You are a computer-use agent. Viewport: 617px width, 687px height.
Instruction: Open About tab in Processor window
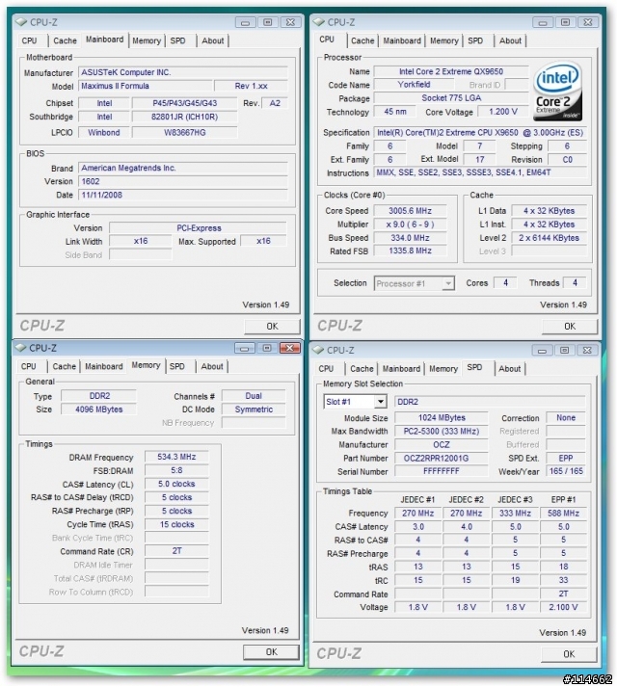tap(510, 40)
